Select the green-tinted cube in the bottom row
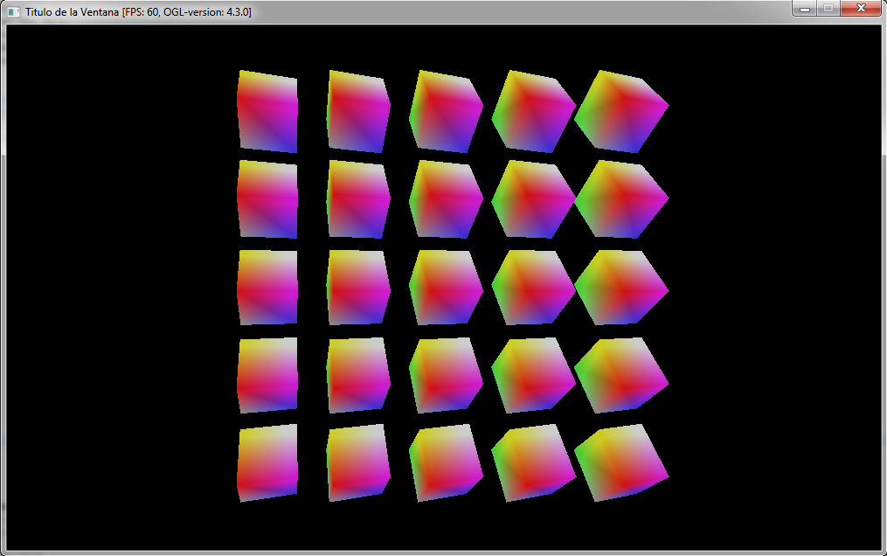Screen dimensions: 887x556 click(535, 463)
